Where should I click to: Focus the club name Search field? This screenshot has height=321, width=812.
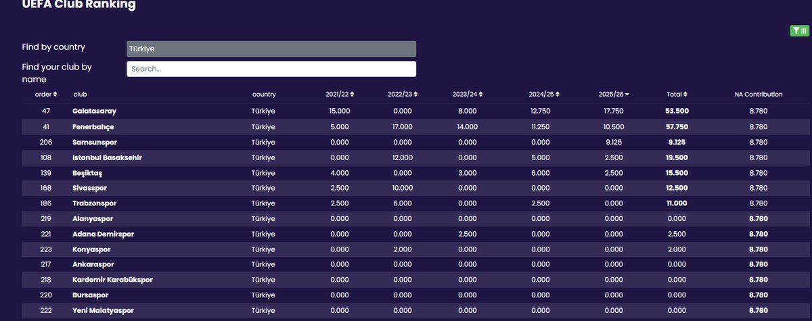(271, 69)
